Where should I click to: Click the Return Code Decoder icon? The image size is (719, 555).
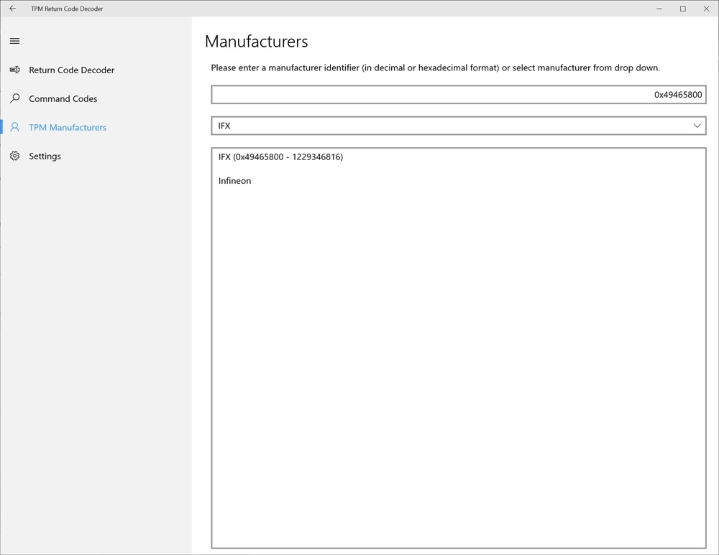(x=14, y=70)
